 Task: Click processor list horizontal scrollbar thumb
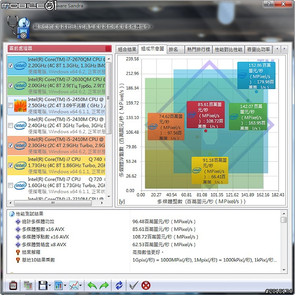[53, 203]
